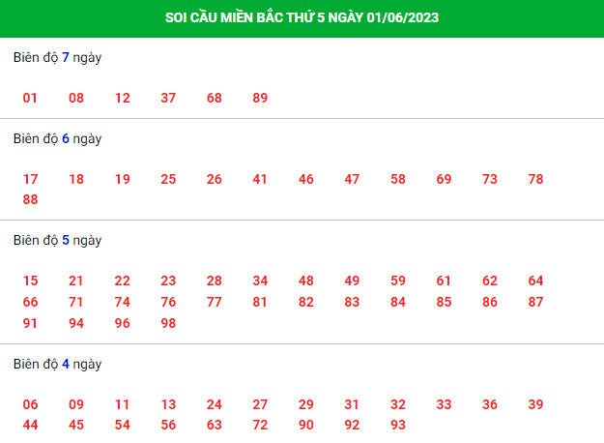The width and height of the screenshot is (604, 443).
Task: Select number 33 in 4-day section
Action: tap(444, 404)
